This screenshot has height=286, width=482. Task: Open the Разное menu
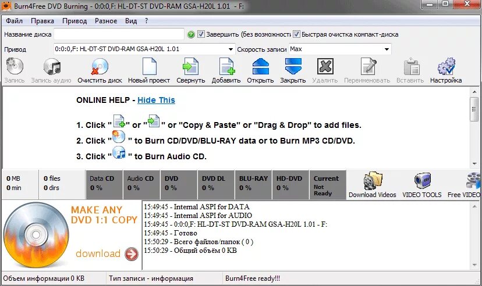106,21
